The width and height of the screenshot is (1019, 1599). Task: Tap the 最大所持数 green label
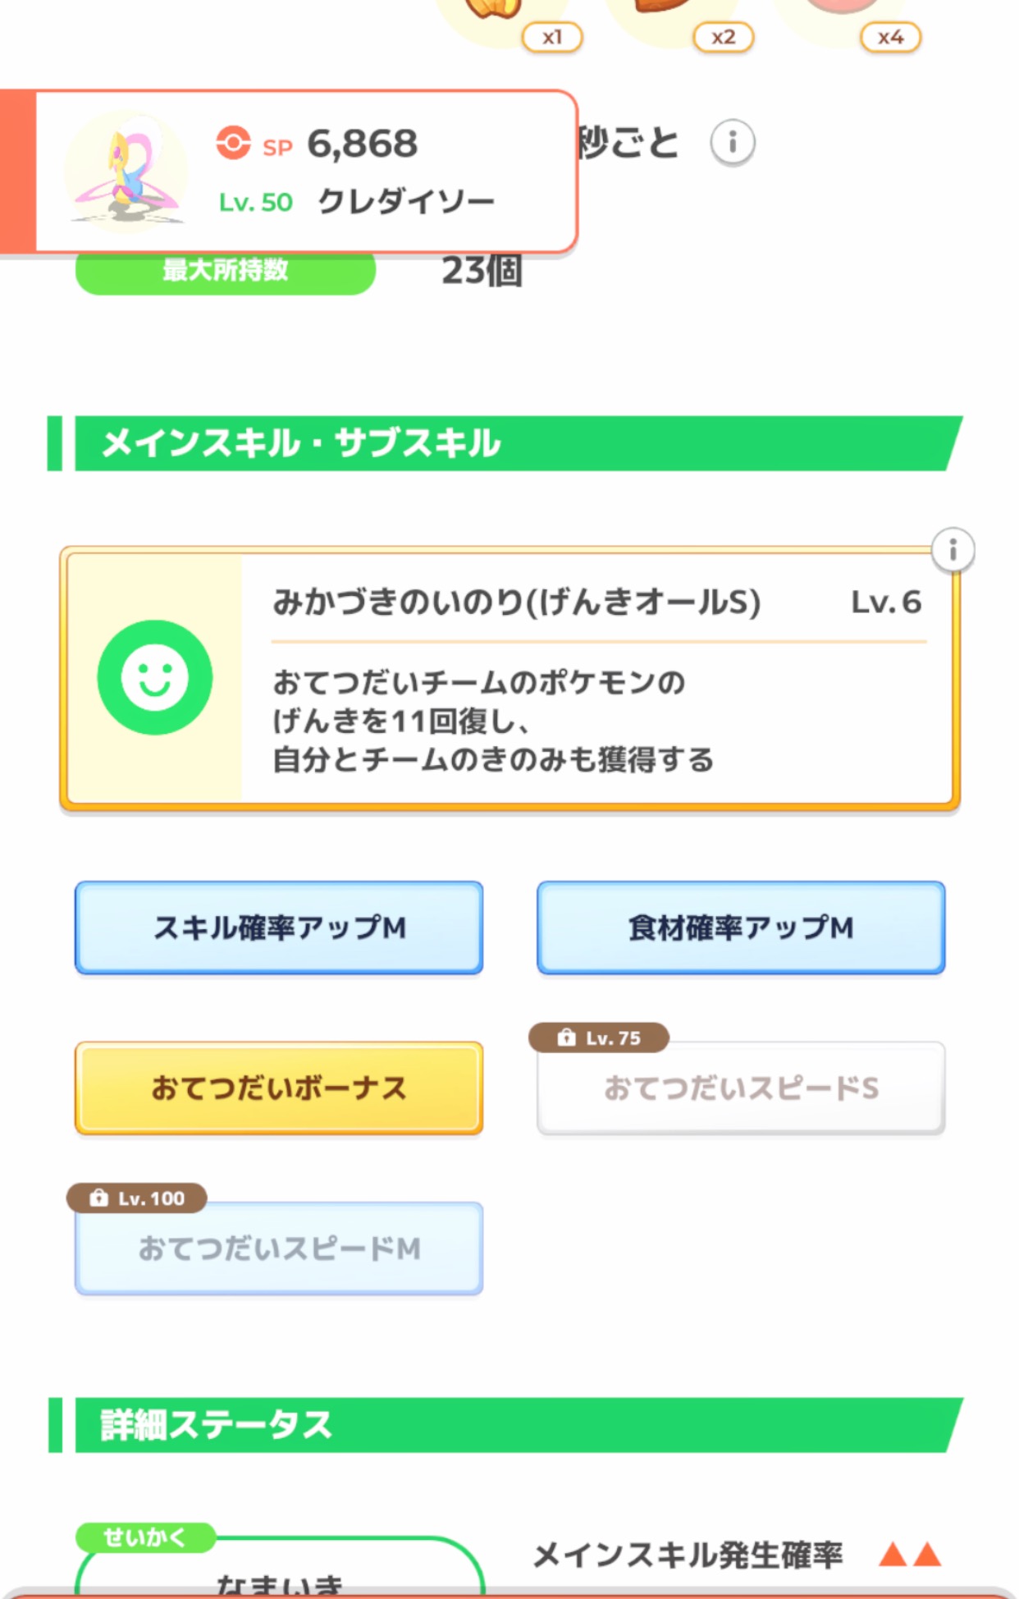tap(226, 272)
